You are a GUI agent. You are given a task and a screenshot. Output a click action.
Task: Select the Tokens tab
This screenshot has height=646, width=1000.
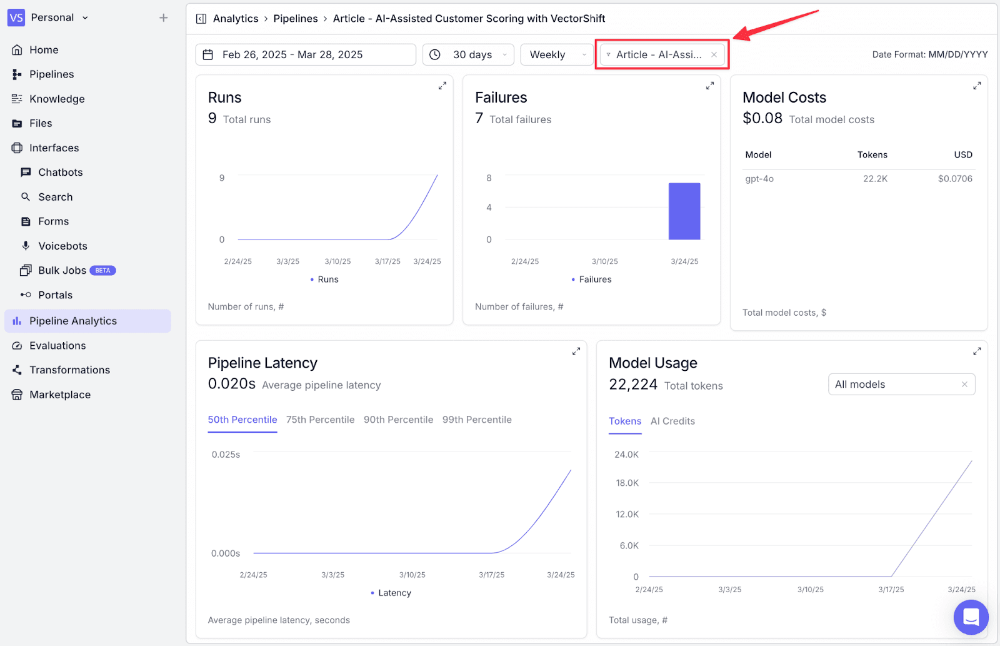[x=625, y=421]
